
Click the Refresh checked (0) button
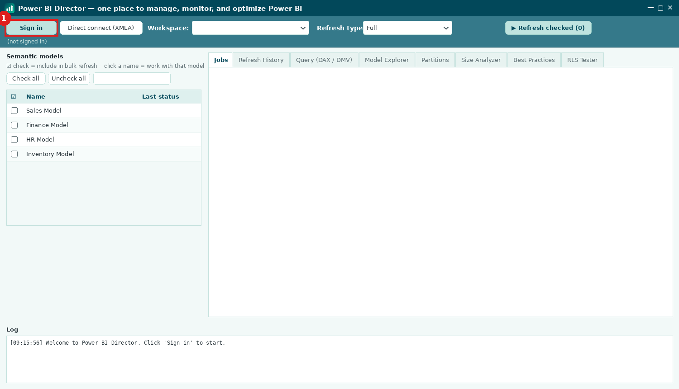point(548,28)
